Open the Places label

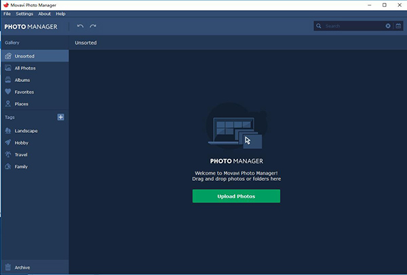tap(21, 104)
